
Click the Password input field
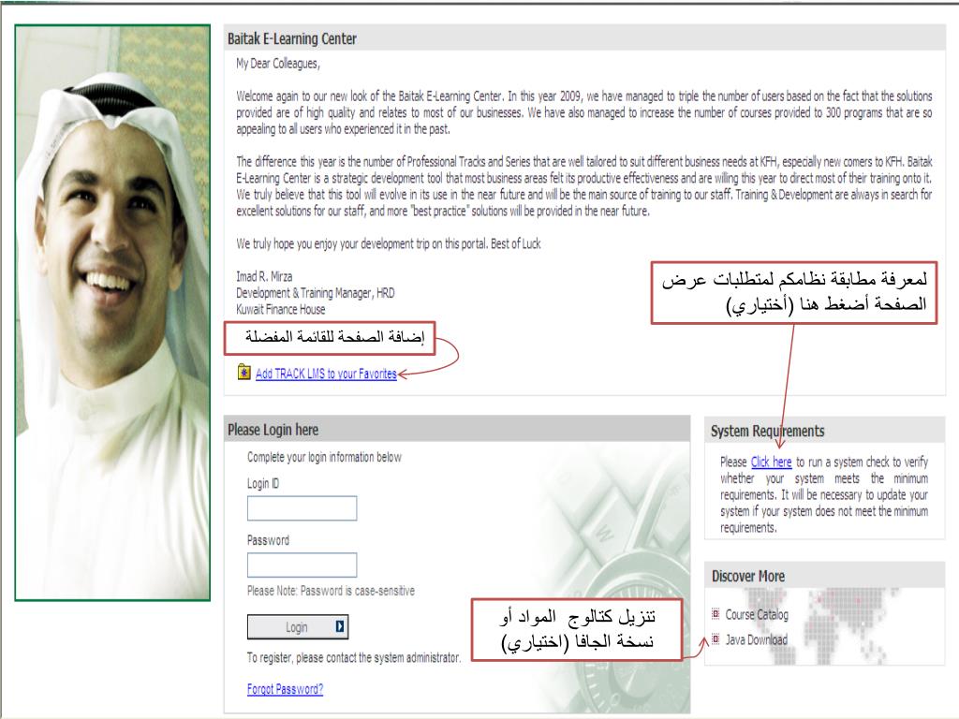[x=302, y=565]
